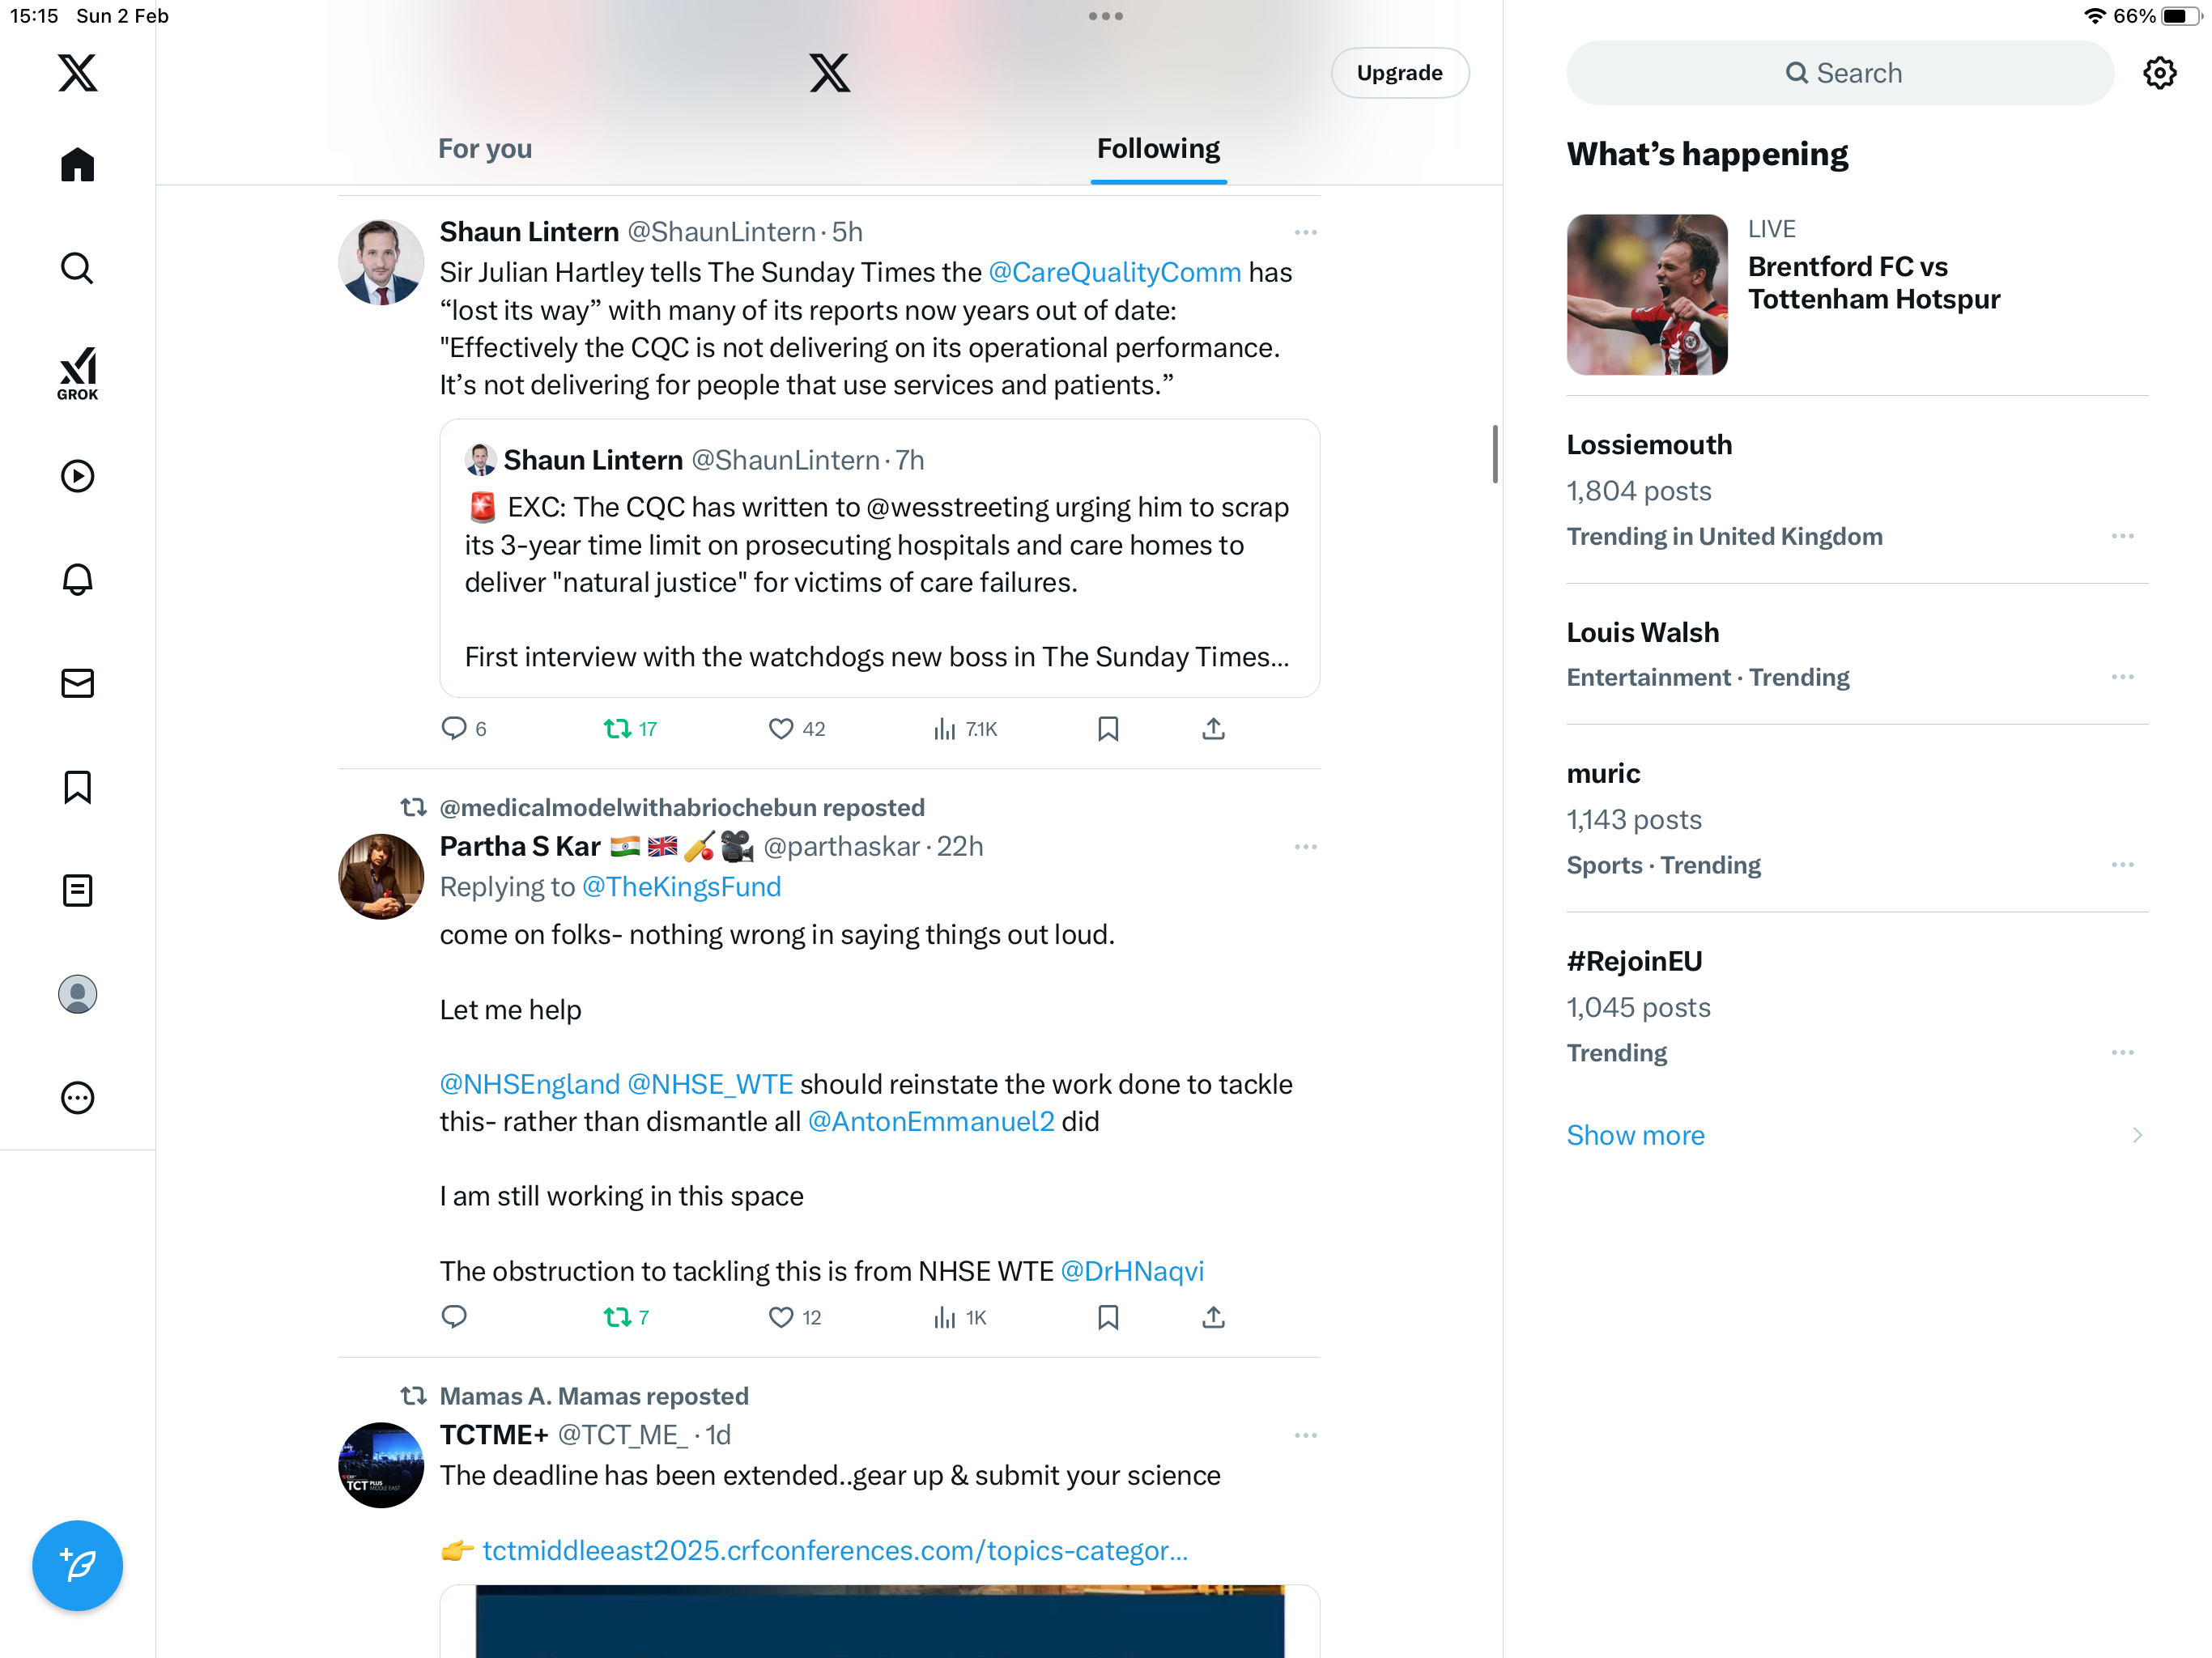The height and width of the screenshot is (1658, 2212).
Task: Focus the Search input field
Action: point(1840,73)
